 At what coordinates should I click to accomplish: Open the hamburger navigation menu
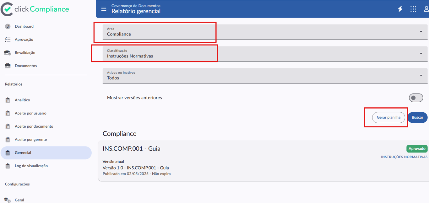click(104, 9)
